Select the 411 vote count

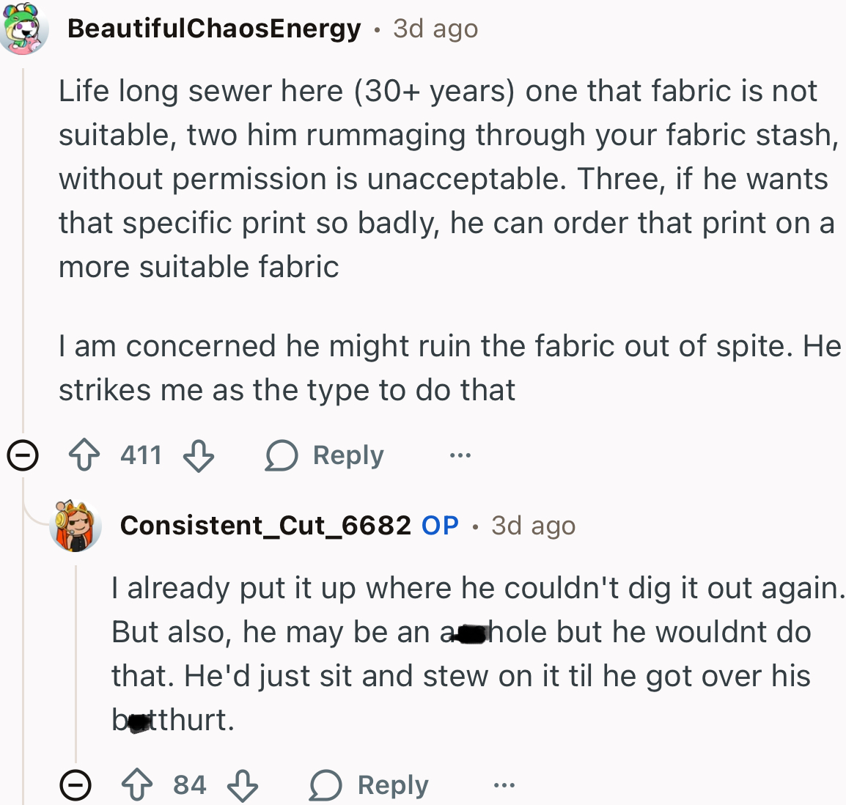(x=141, y=455)
